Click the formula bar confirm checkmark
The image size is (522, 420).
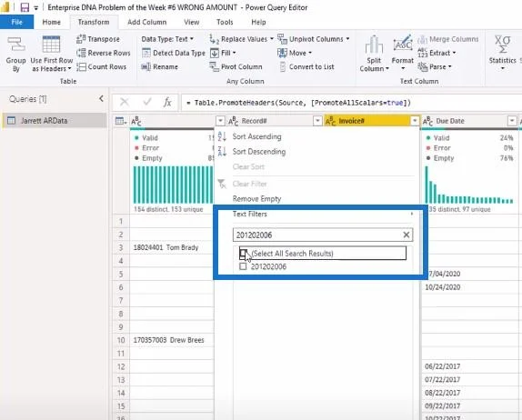[x=146, y=102]
